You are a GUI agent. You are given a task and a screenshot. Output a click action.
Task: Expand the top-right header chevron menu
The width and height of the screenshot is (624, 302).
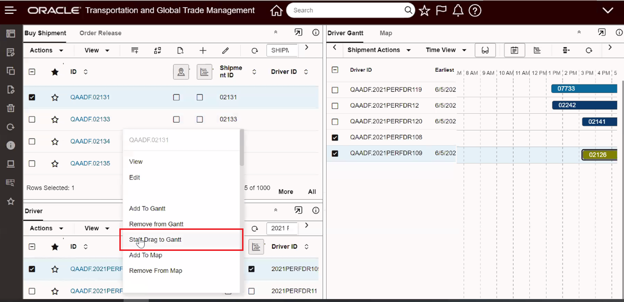tap(607, 11)
